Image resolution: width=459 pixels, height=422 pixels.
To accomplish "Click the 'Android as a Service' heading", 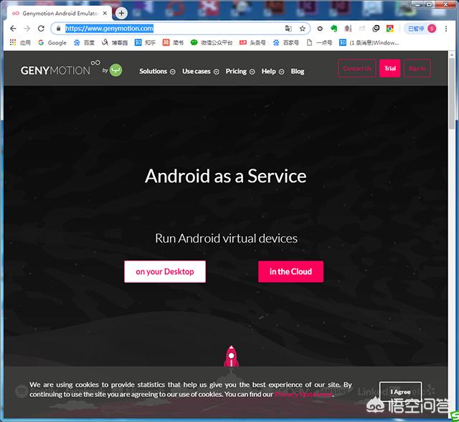I will (226, 177).
